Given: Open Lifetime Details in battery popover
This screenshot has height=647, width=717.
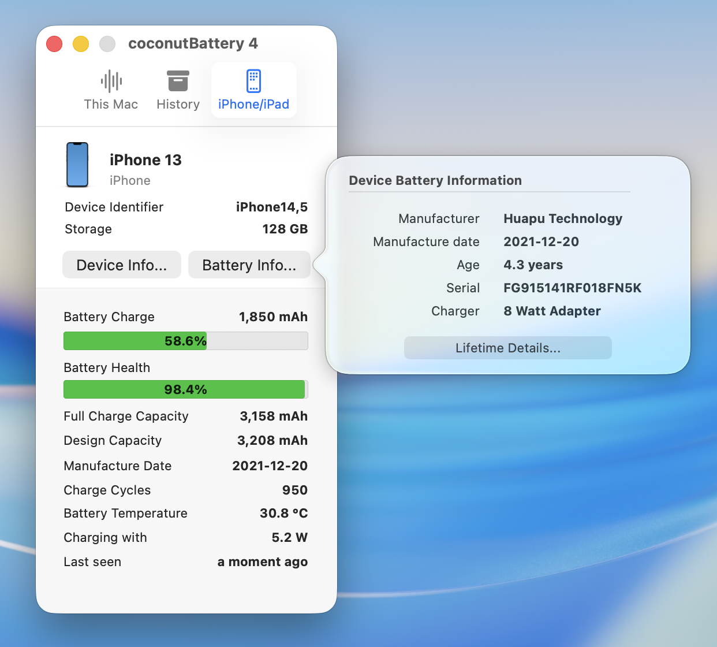Looking at the screenshot, I should click(x=508, y=348).
